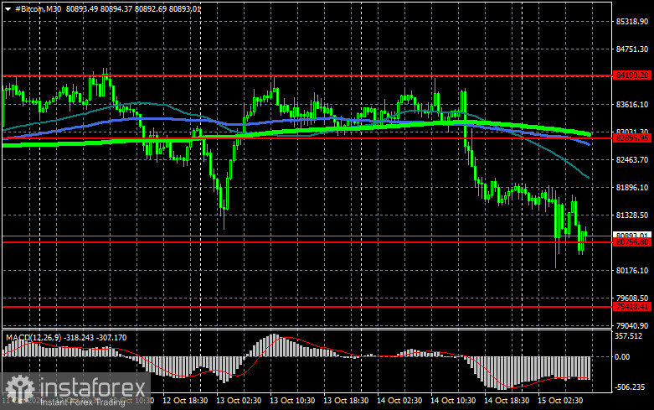This screenshot has height=410, width=654.
Task: Click the 13 Oct 18:30 time label
Action: tap(346, 401)
